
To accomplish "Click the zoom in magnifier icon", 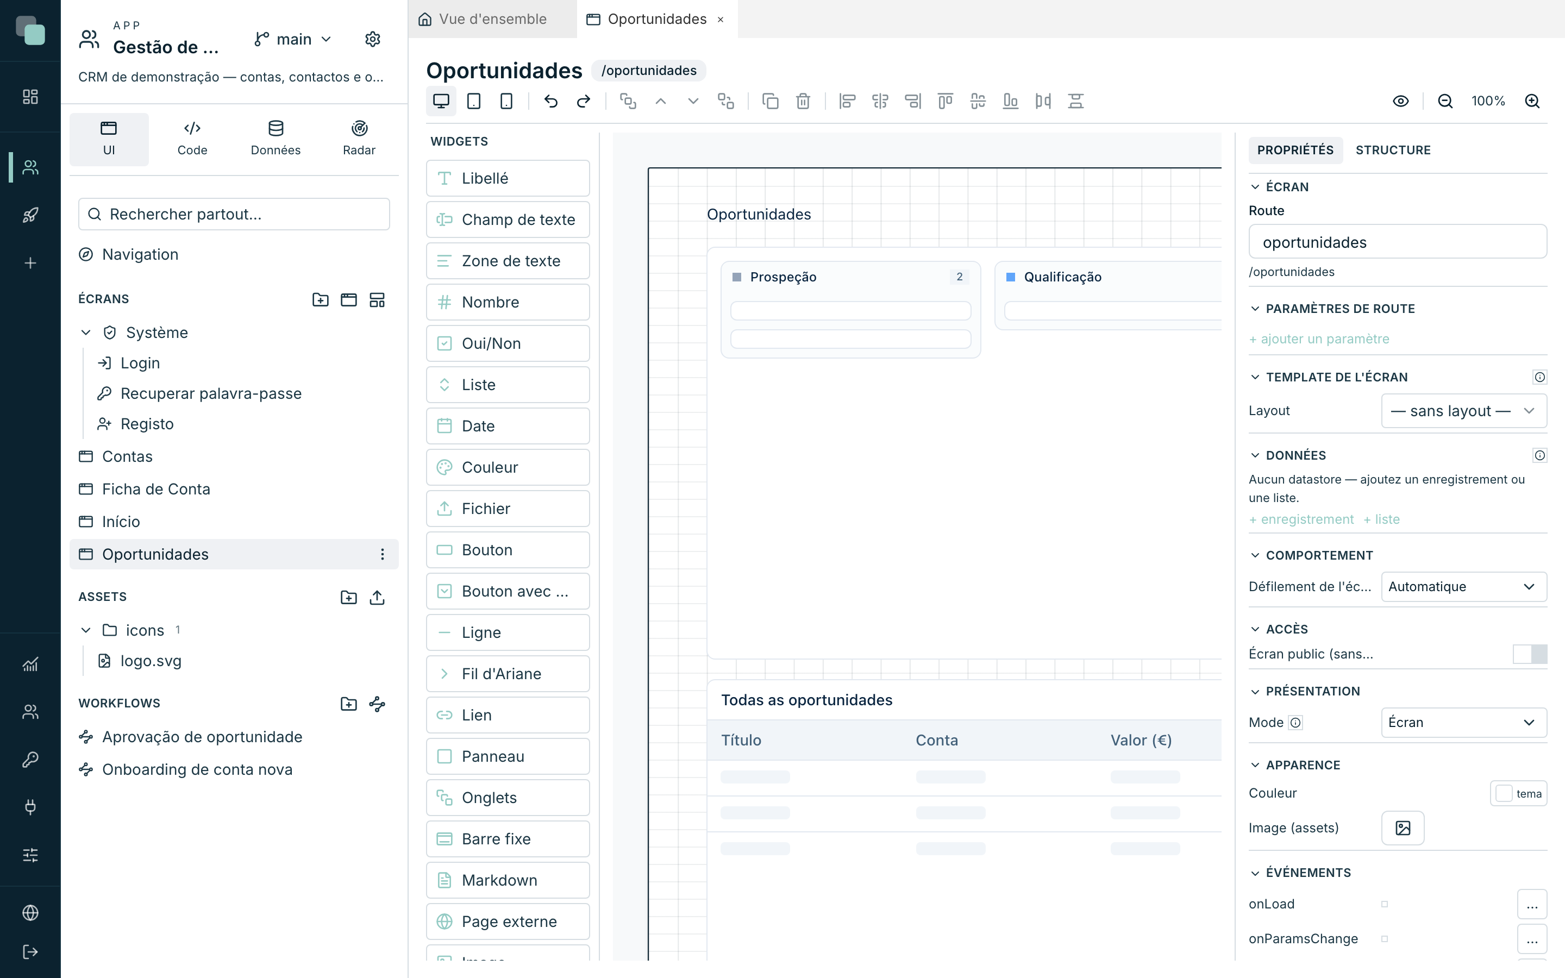I will tap(1532, 101).
